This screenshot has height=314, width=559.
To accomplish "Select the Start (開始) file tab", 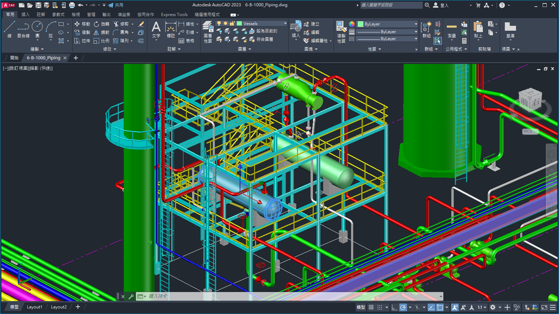I will click(14, 58).
